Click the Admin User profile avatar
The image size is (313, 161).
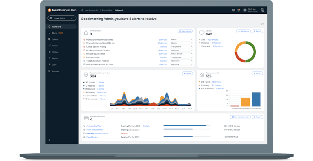coord(245,10)
